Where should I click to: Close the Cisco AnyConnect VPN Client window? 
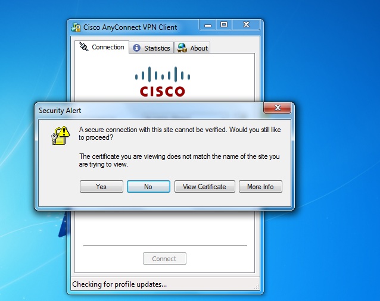tap(246, 25)
